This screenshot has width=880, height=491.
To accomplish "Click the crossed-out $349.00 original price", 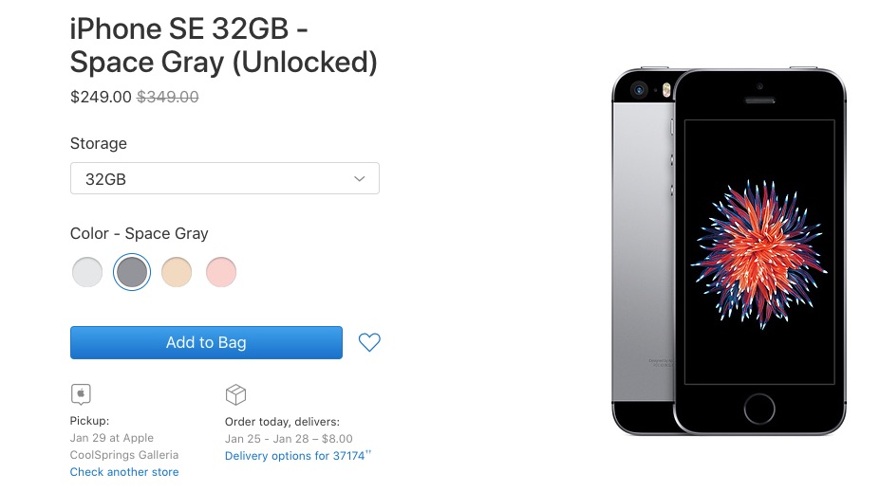I will 168,97.
